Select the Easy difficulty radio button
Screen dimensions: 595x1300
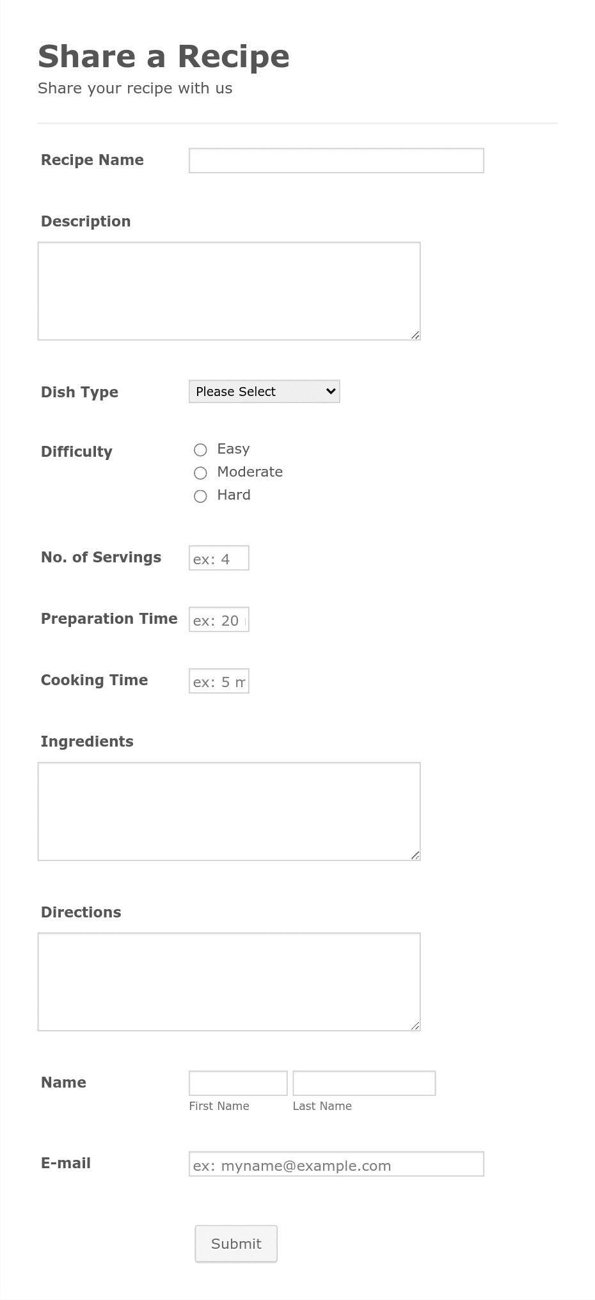pyautogui.click(x=200, y=450)
